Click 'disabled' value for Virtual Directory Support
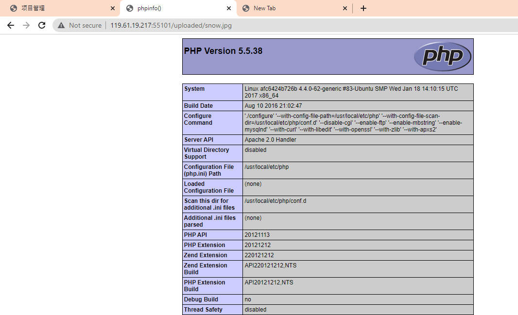 pos(256,150)
